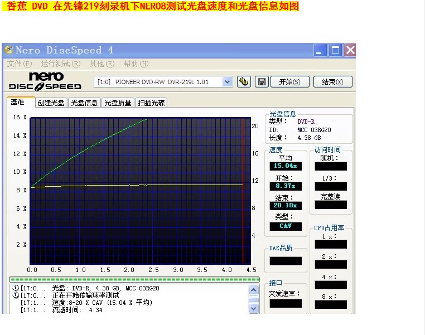
Task: Click the log scrollbar down arrow
Action: tap(253, 308)
